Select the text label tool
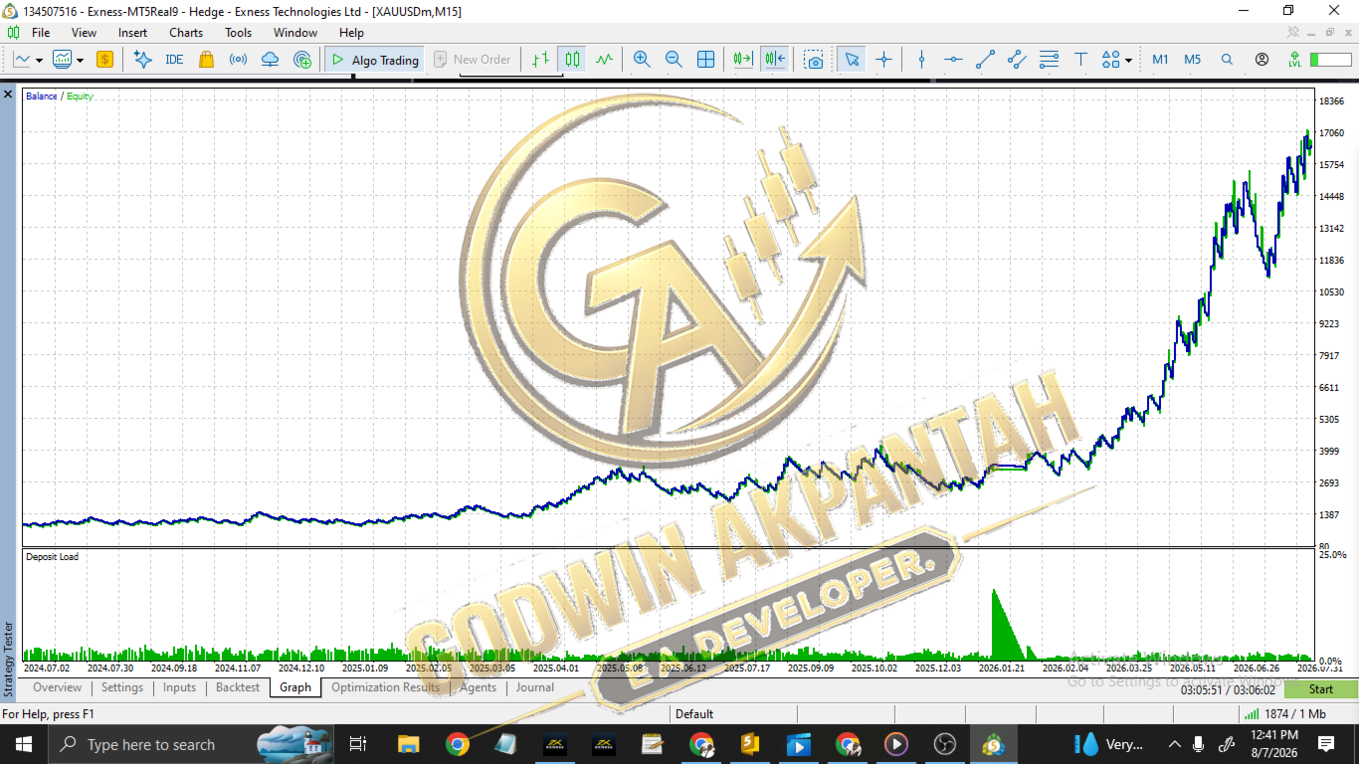1359x764 pixels. pyautogui.click(x=1080, y=60)
